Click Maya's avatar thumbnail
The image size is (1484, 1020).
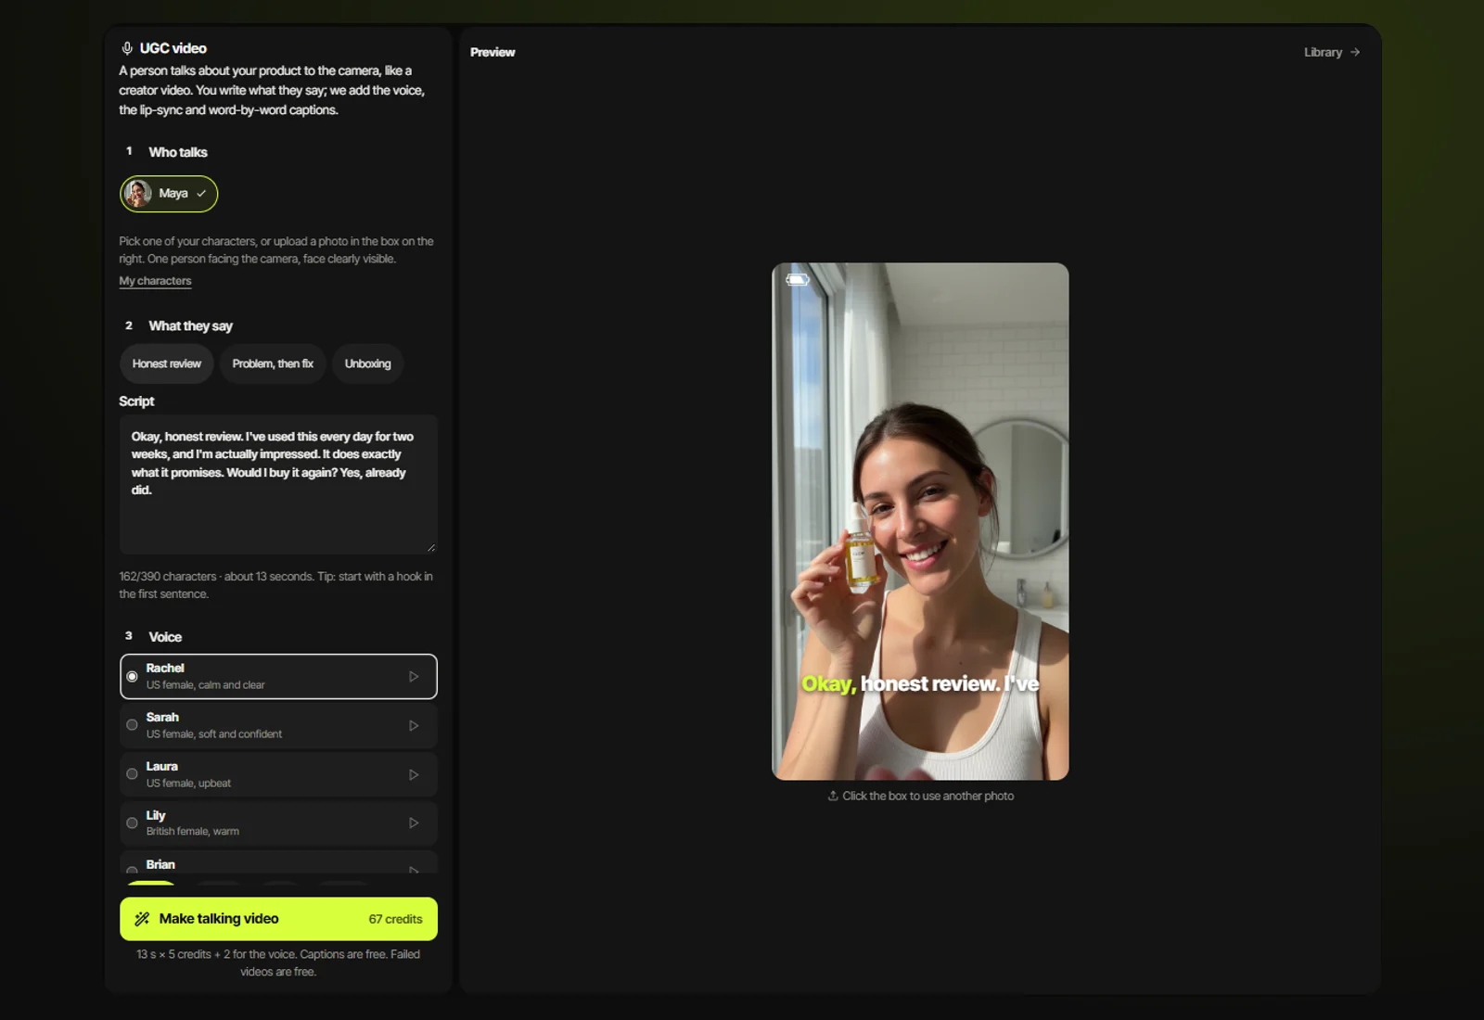138,194
